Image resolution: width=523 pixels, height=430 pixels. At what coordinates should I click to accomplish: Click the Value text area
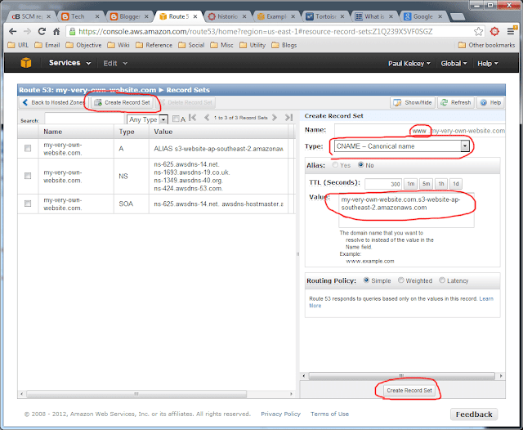click(x=406, y=210)
